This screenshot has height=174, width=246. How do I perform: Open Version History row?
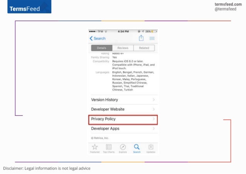(x=123, y=100)
